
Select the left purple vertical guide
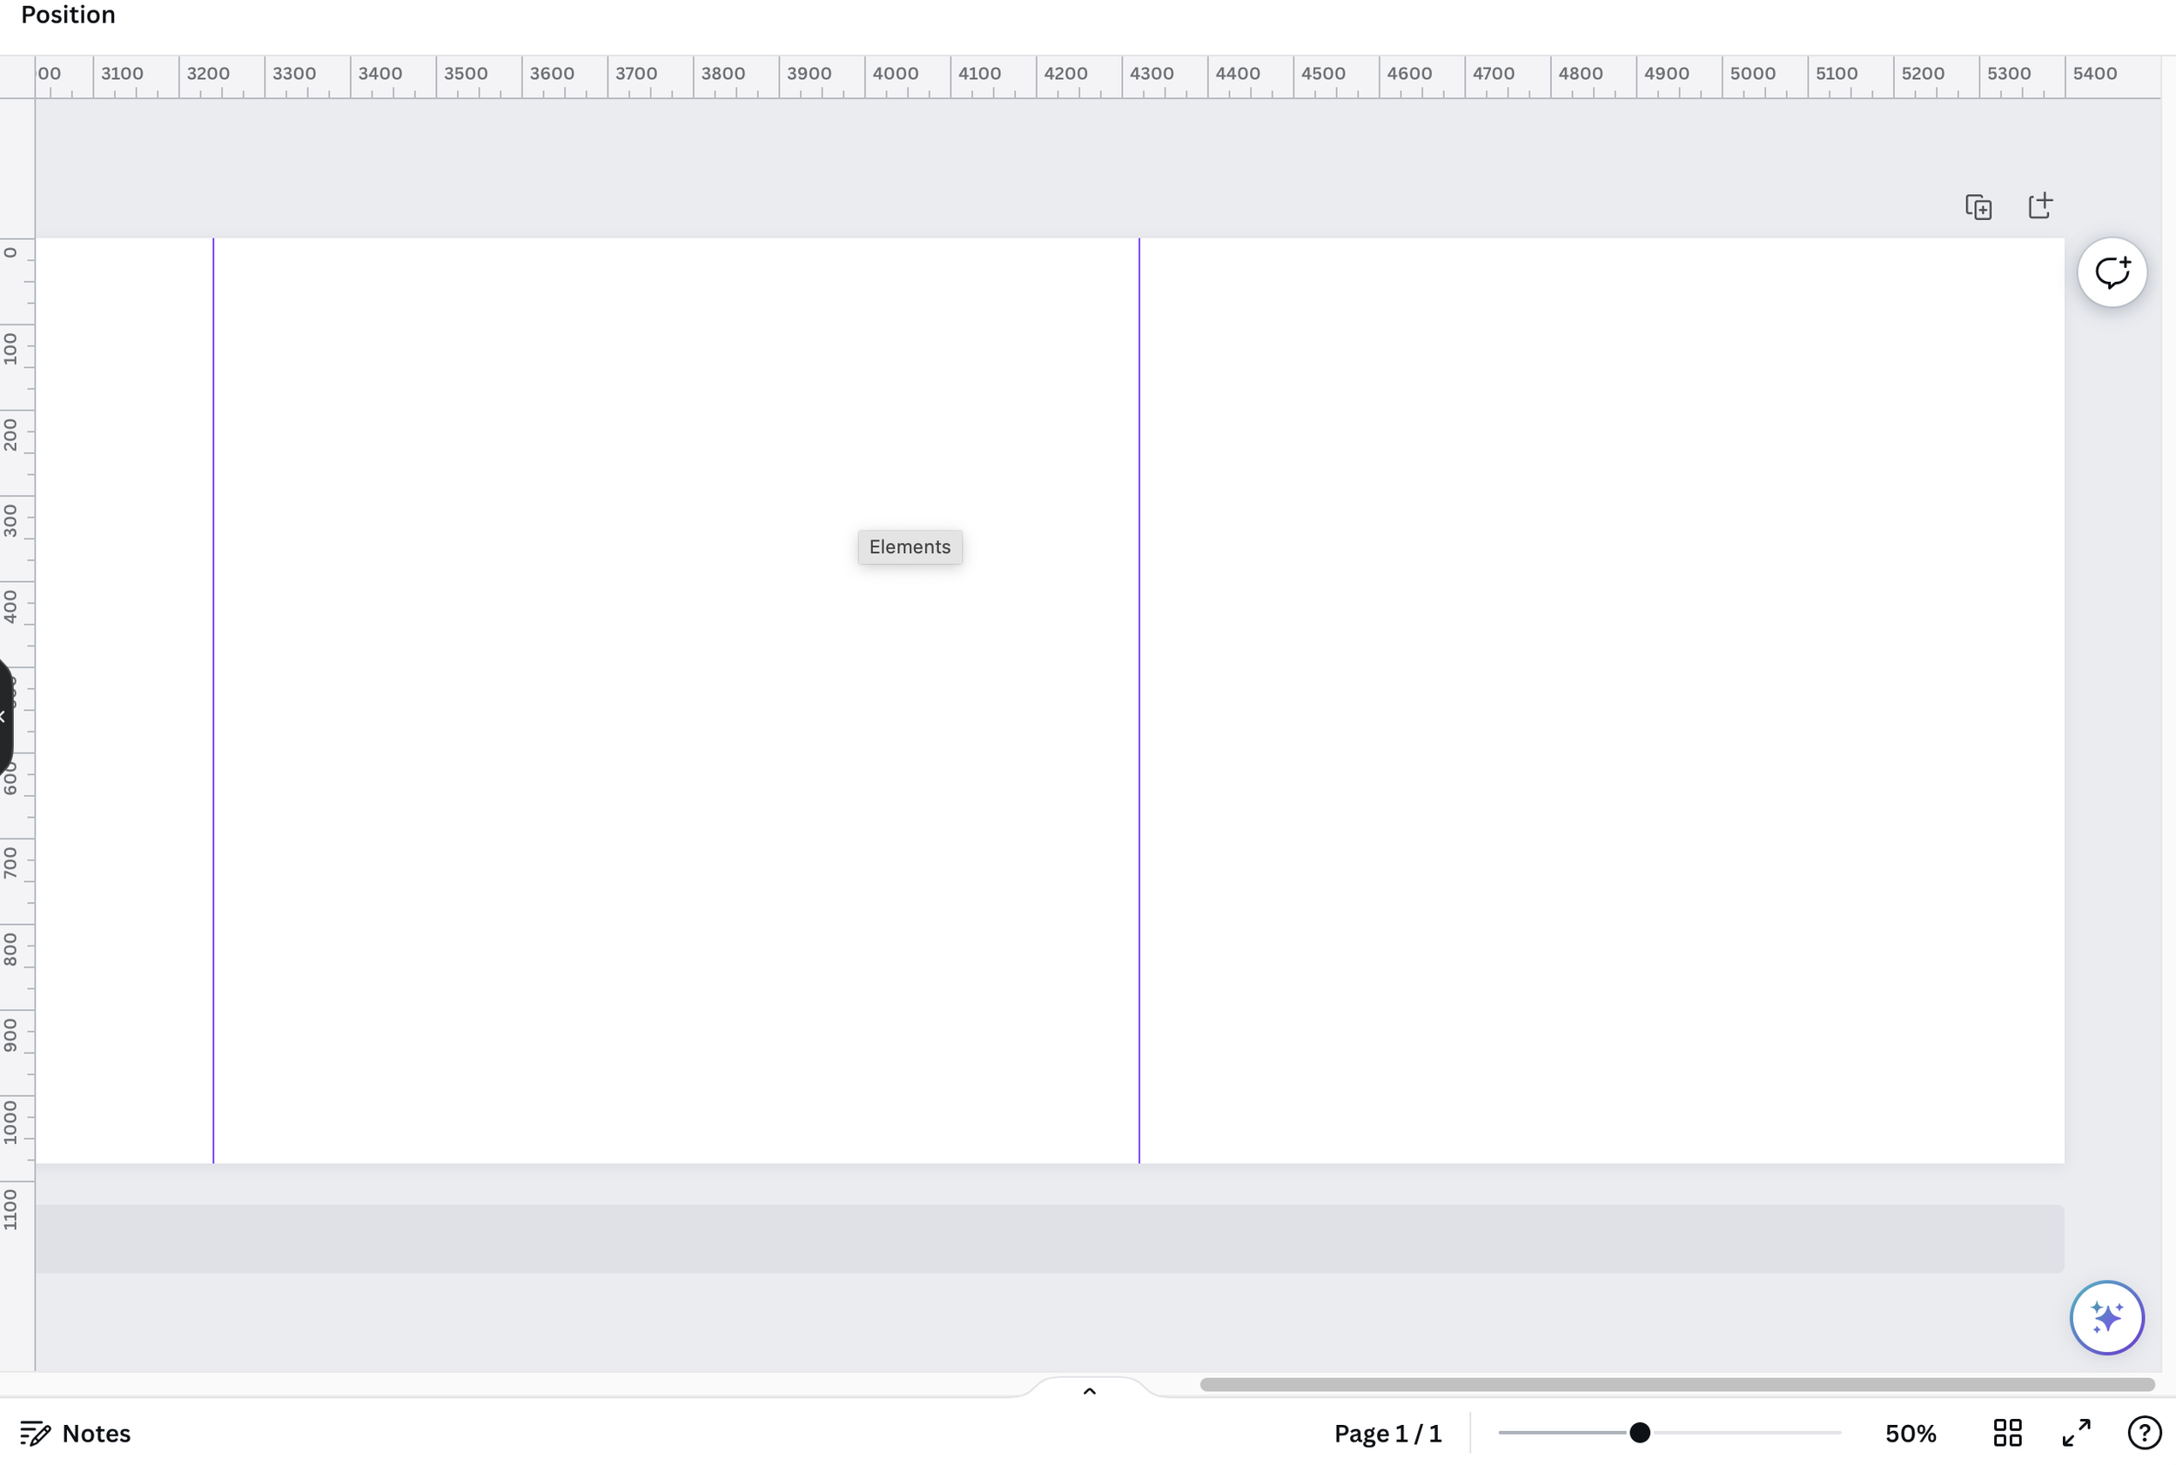pos(213,700)
